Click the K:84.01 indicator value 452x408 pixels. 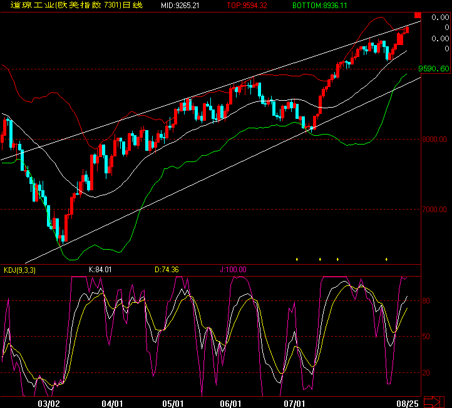(100, 270)
